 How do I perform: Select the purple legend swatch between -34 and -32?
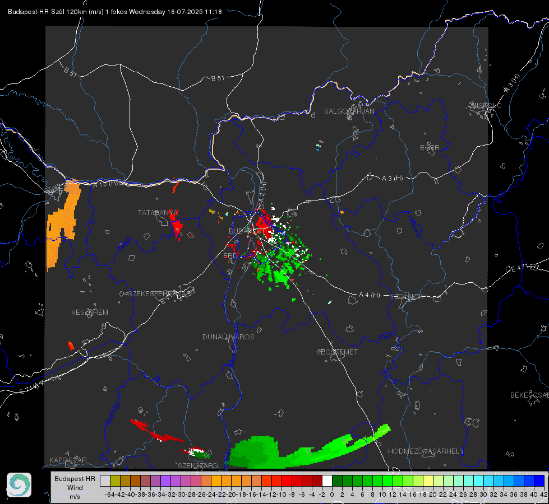(x=165, y=481)
